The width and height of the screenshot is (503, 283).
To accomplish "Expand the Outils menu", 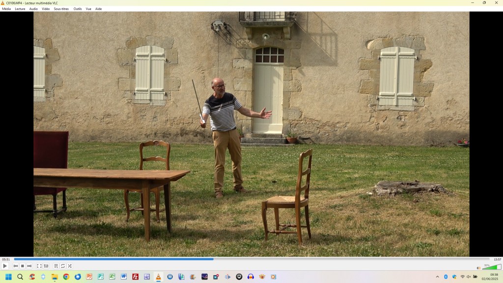I will [78, 9].
